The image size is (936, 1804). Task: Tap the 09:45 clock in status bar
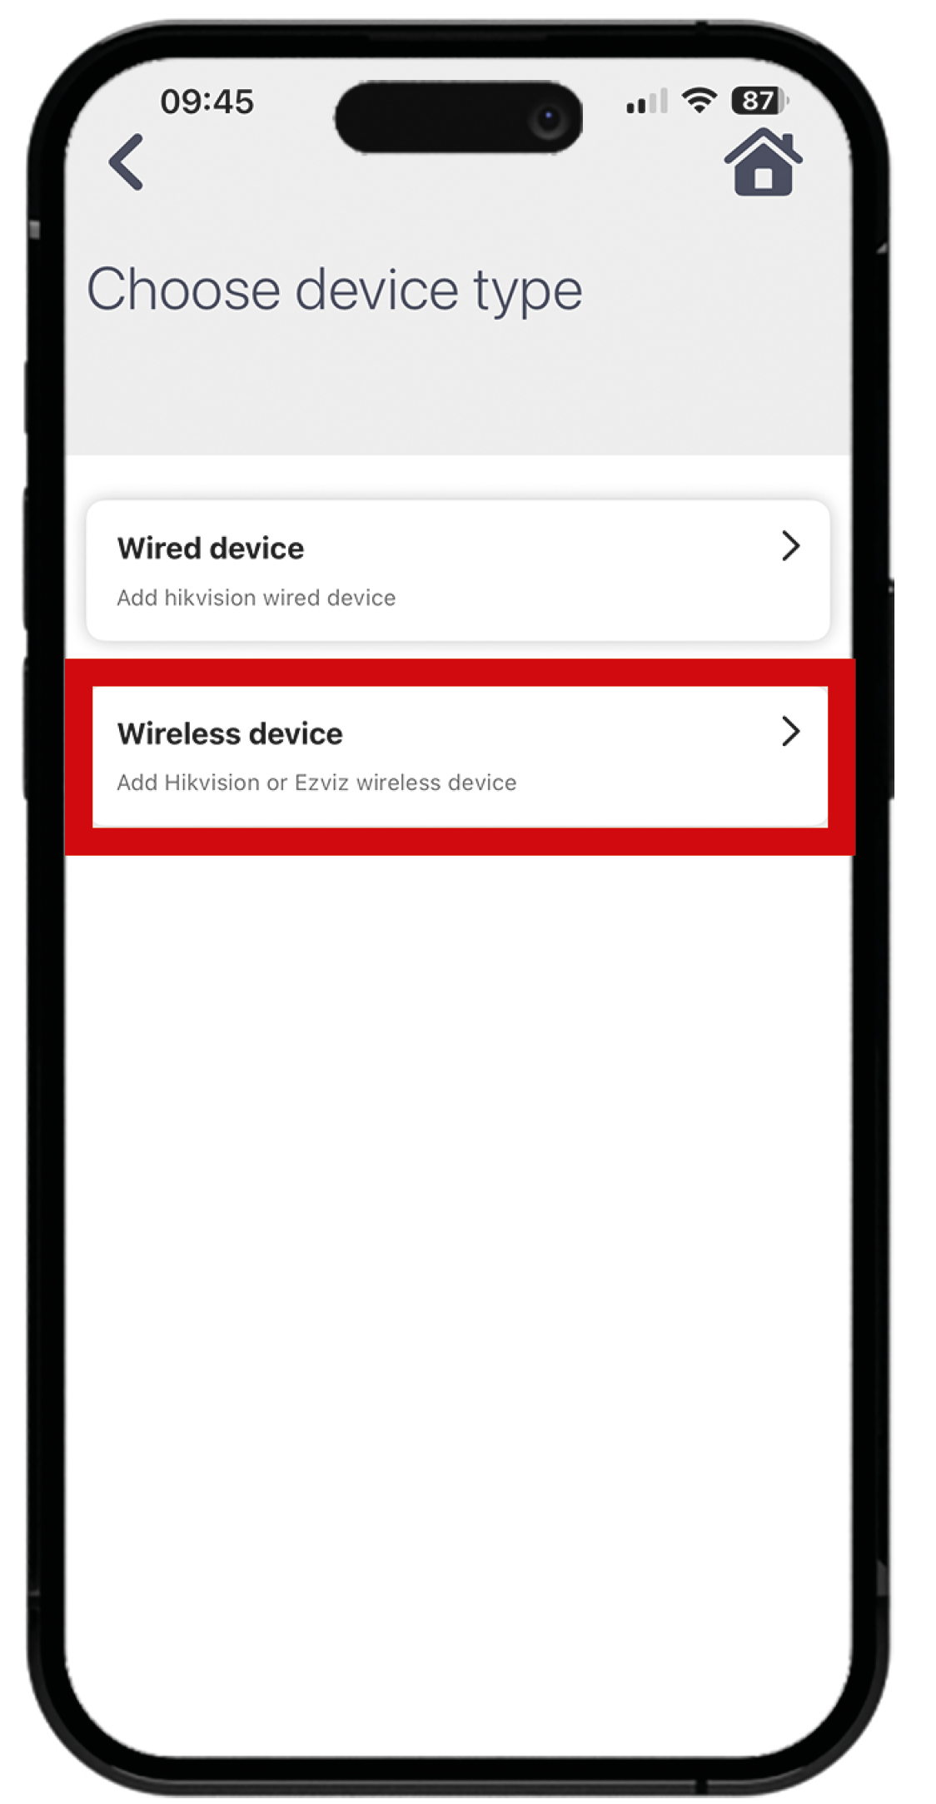click(x=207, y=102)
